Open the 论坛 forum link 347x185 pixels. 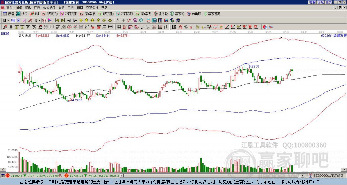[320, 2]
